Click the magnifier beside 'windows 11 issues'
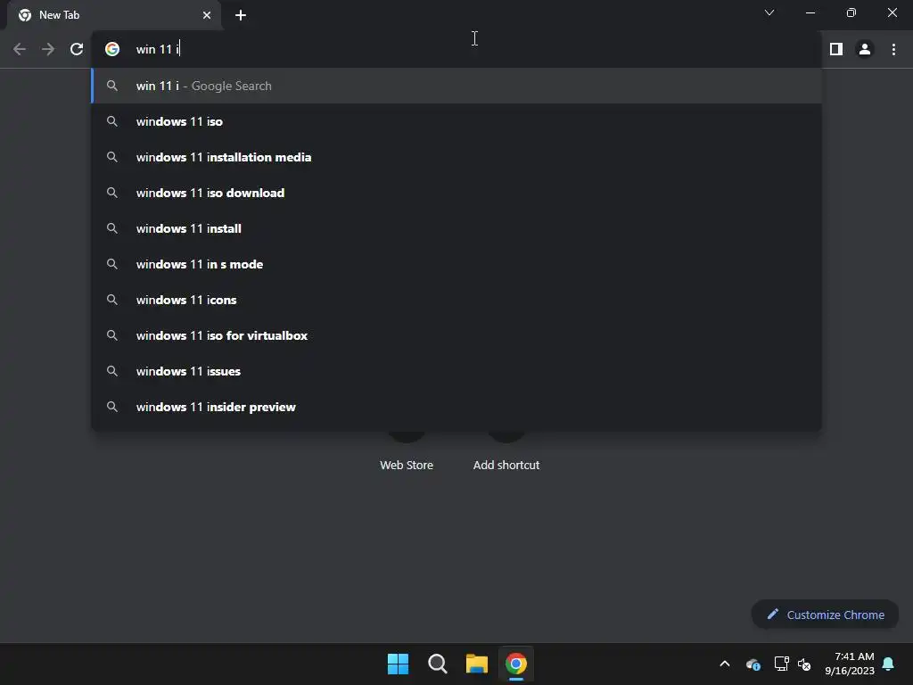The width and height of the screenshot is (913, 685). point(112,371)
